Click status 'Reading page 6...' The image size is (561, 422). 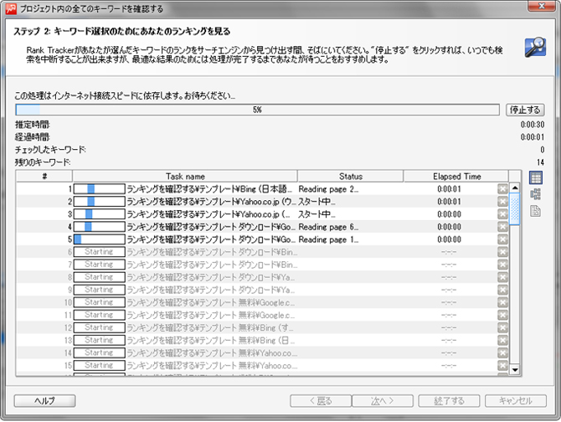pyautogui.click(x=328, y=227)
